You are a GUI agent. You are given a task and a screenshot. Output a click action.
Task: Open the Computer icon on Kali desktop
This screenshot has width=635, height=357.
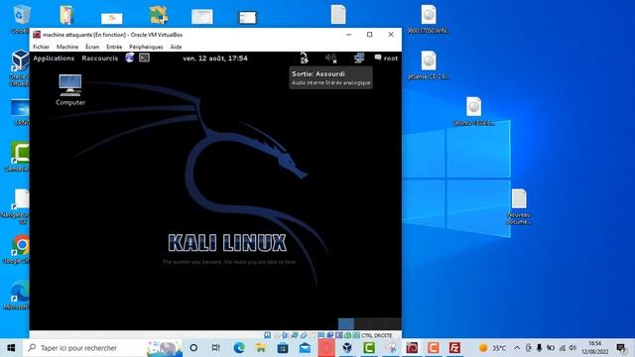70,90
